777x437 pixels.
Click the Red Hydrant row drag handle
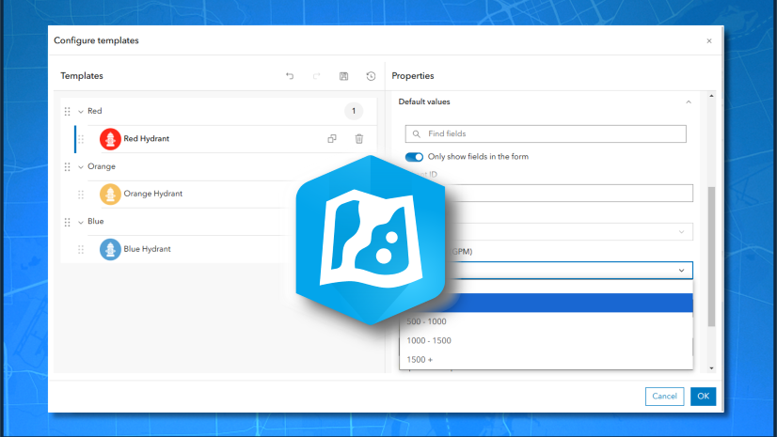[81, 139]
